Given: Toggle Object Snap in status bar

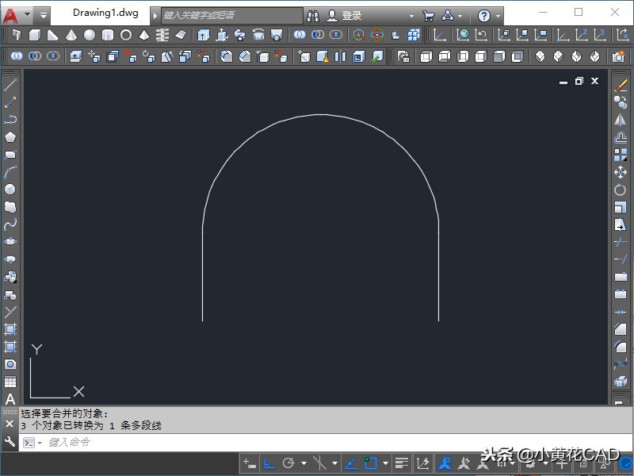Looking at the screenshot, I should [369, 463].
